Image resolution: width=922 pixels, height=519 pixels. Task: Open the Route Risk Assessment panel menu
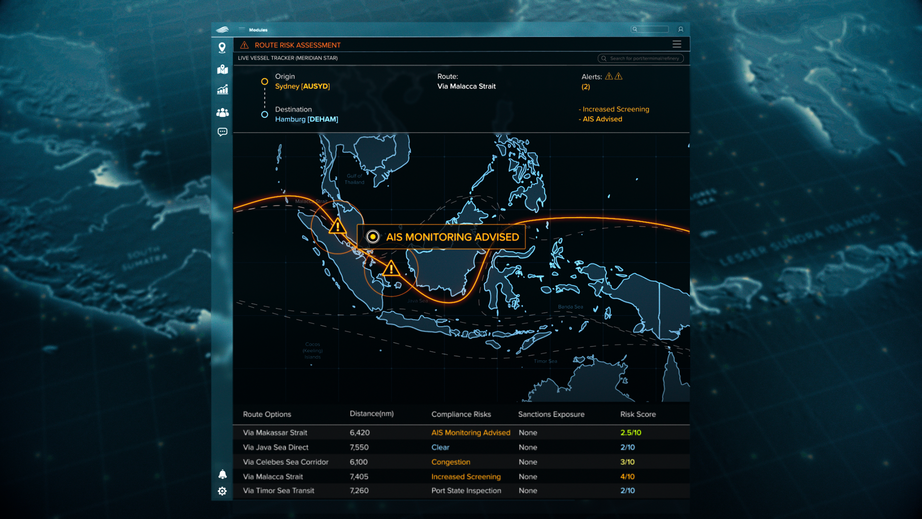click(677, 44)
